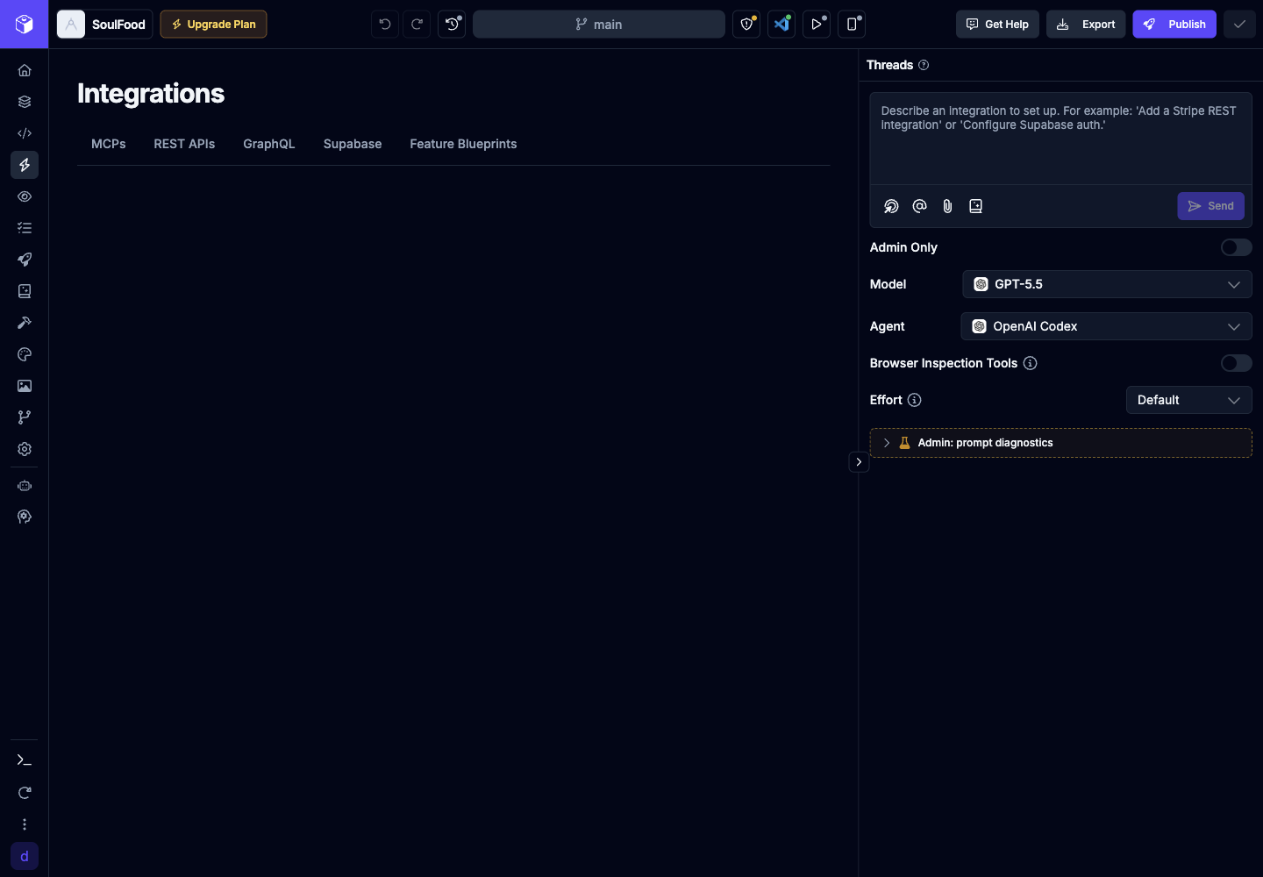Open the checklist tasks sidebar icon

tap(25, 228)
